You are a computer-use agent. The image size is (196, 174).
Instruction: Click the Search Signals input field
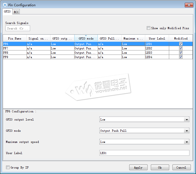[x=18, y=28]
